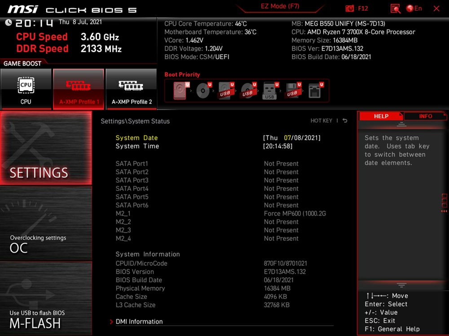The width and height of the screenshot is (449, 336).
Task: Open M-FLASH to flash BIOS
Action: coord(46,298)
